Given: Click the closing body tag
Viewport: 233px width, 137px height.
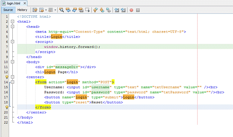Looking at the screenshot, I should [25, 117].
